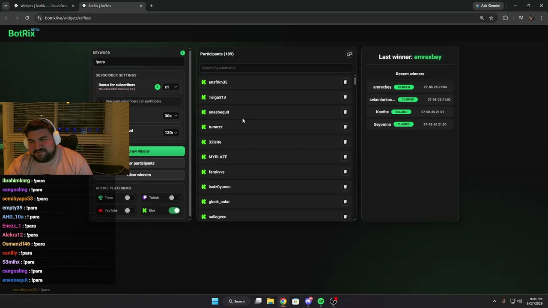The width and height of the screenshot is (548, 308).
Task: Click the Chrome profile avatar icon
Action: coord(531,18)
